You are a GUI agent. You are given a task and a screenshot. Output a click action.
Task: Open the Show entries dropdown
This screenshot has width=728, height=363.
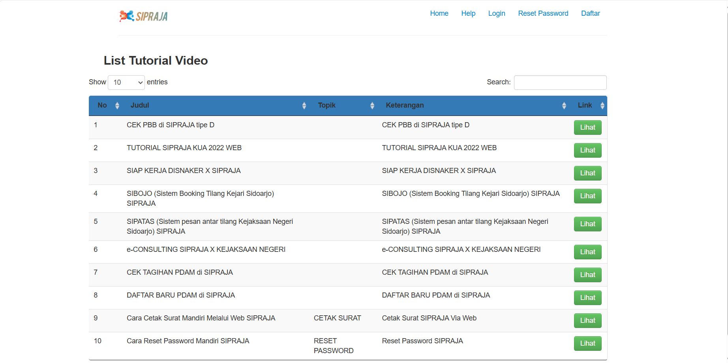coord(126,82)
